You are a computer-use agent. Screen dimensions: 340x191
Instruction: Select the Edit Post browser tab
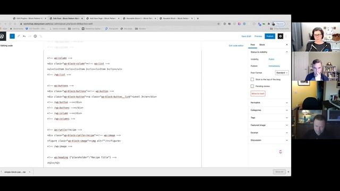66,19
